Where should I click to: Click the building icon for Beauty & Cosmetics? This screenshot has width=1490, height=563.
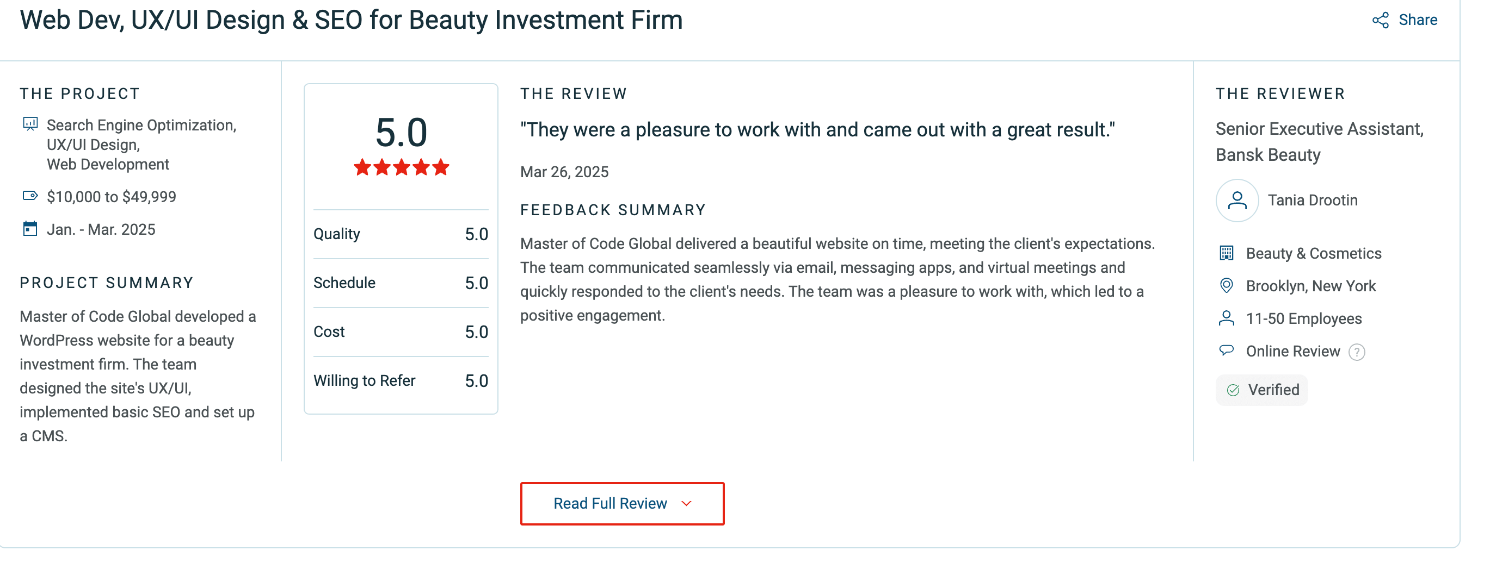1226,253
